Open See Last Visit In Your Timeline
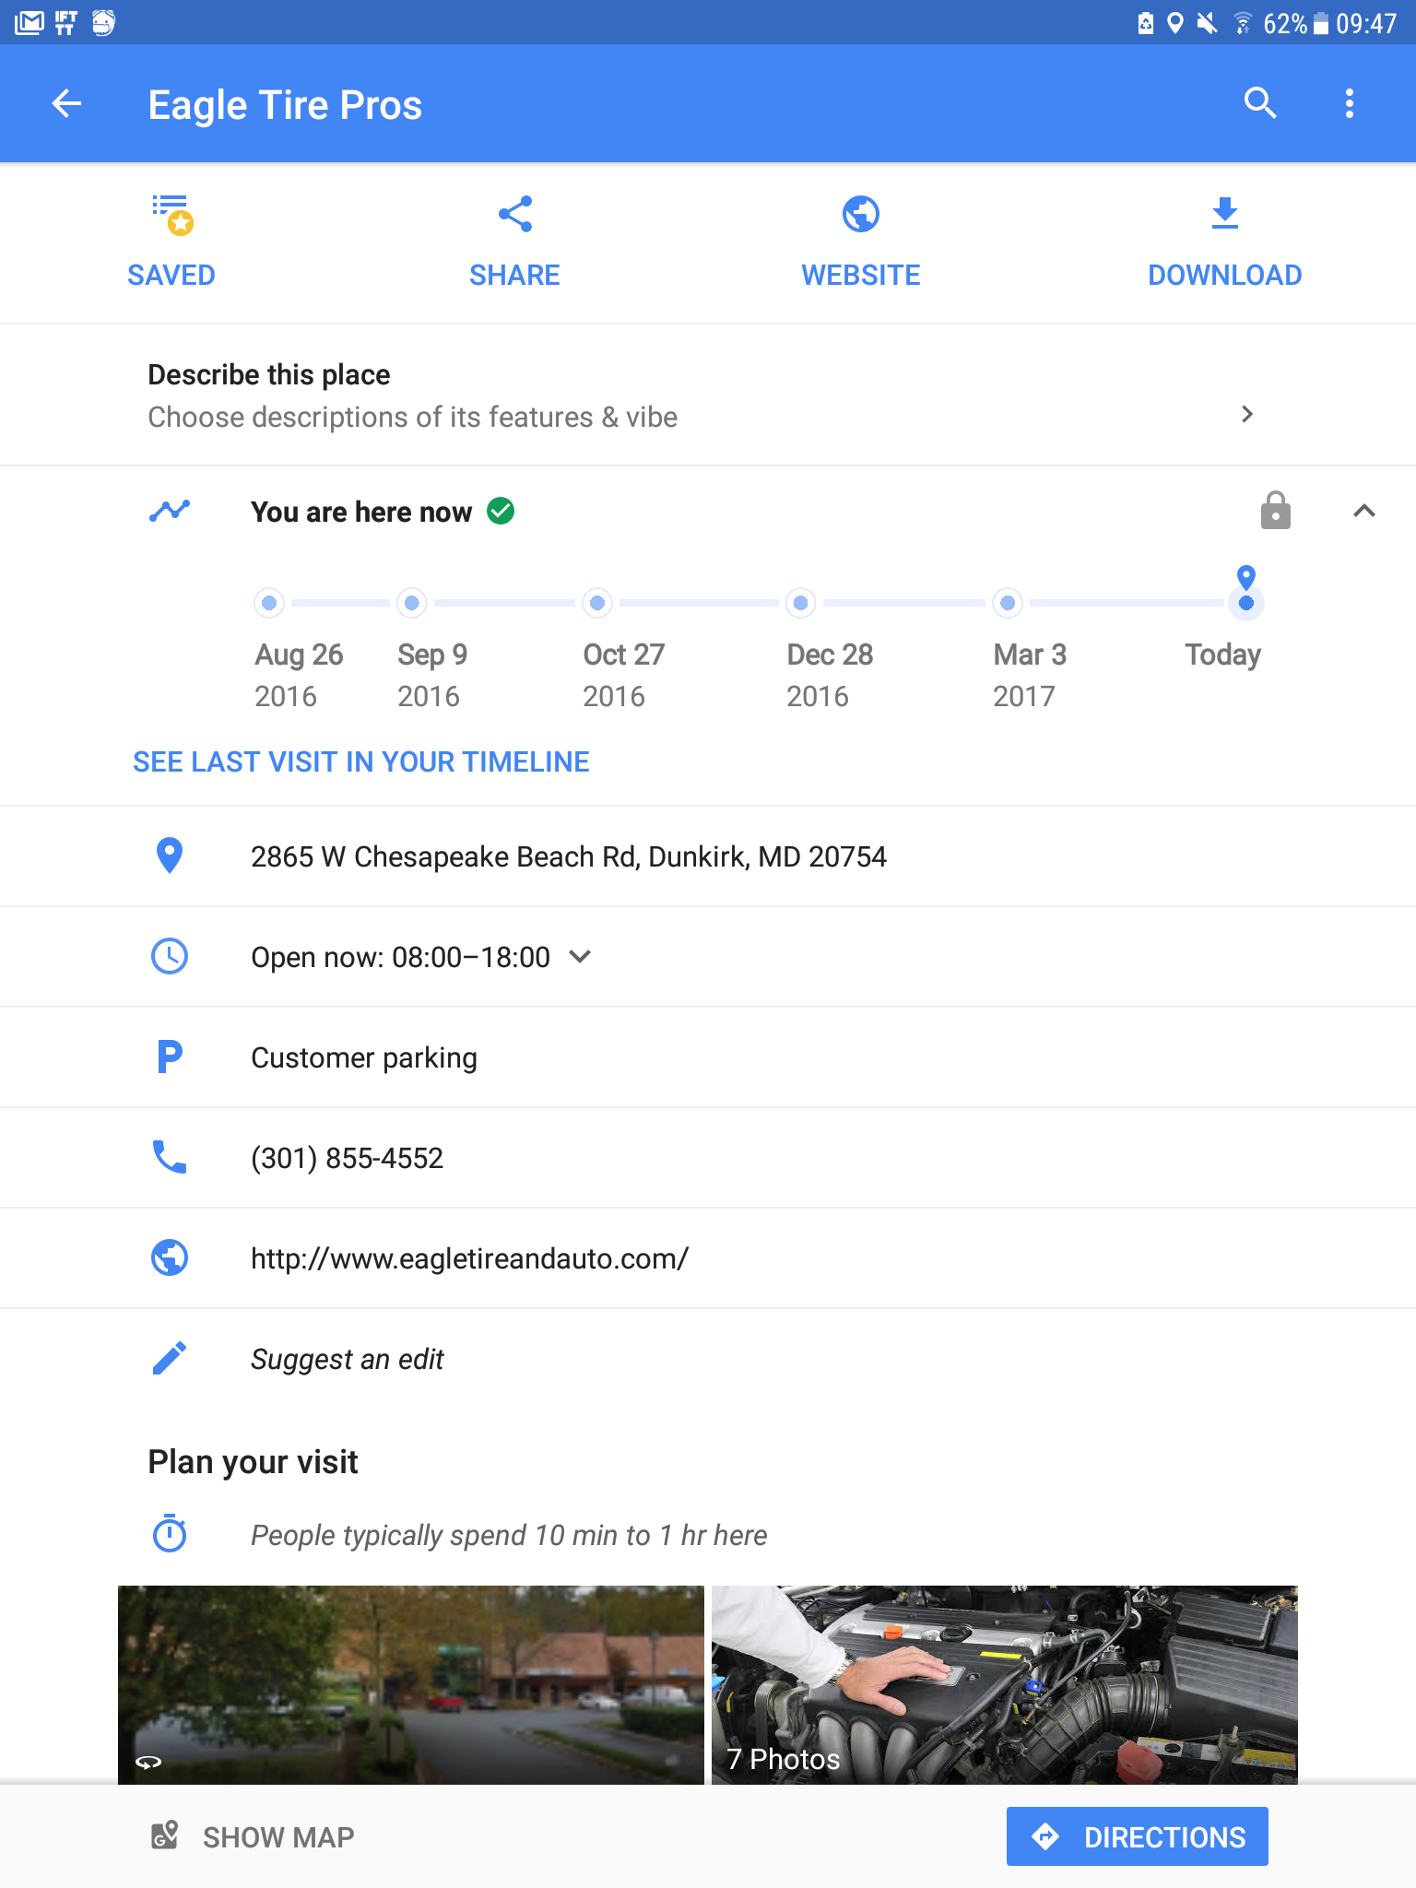Screen dimensions: 1416x1888 [x=361, y=761]
